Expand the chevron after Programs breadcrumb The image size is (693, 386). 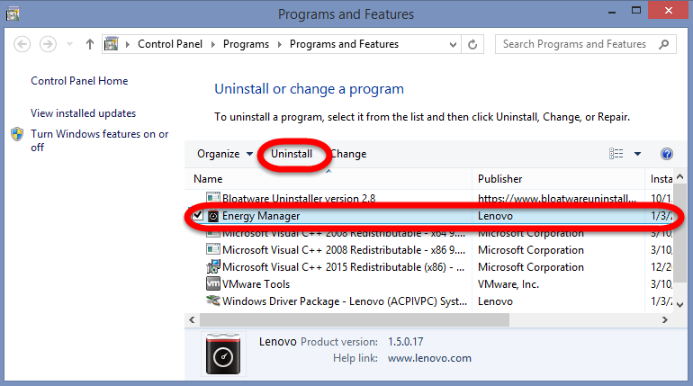click(x=279, y=45)
